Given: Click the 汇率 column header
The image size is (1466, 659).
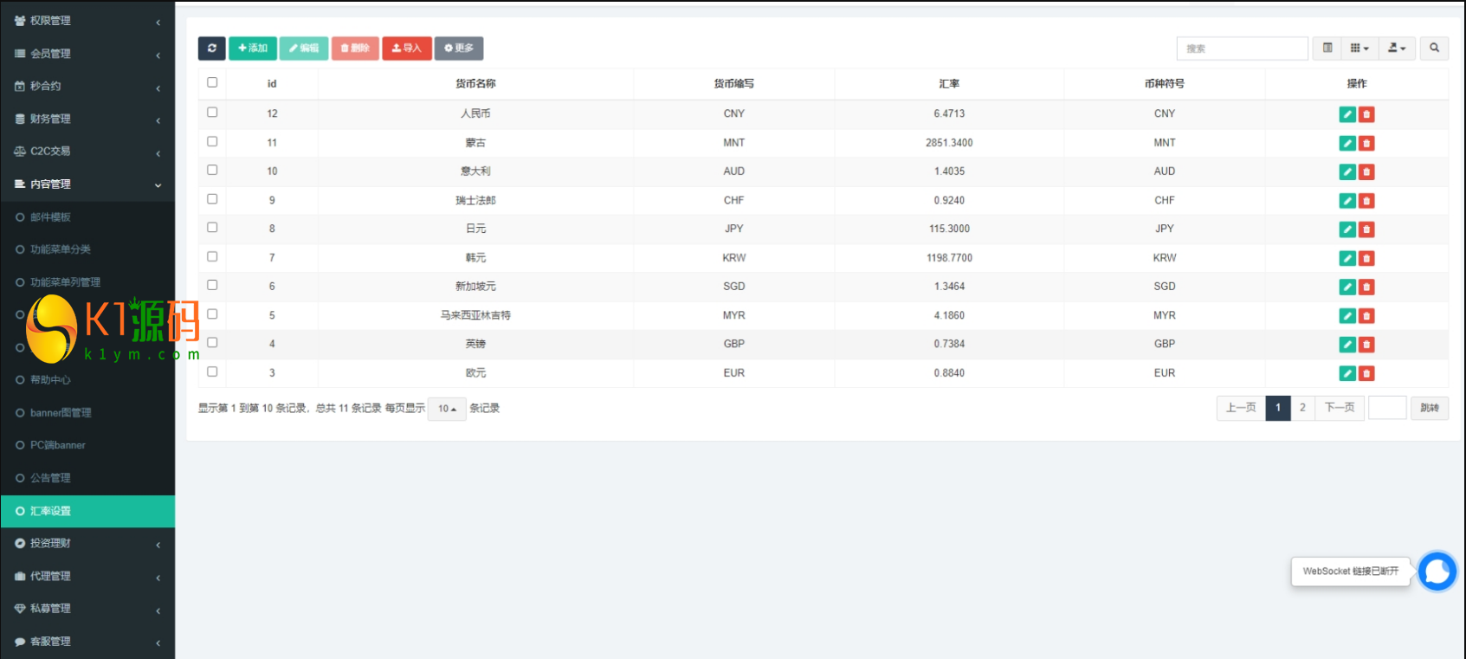Looking at the screenshot, I should 949,84.
